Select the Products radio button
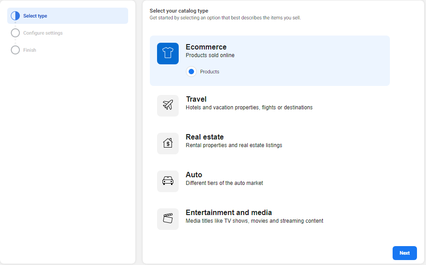Screen dimensions: 426x265 [191, 72]
